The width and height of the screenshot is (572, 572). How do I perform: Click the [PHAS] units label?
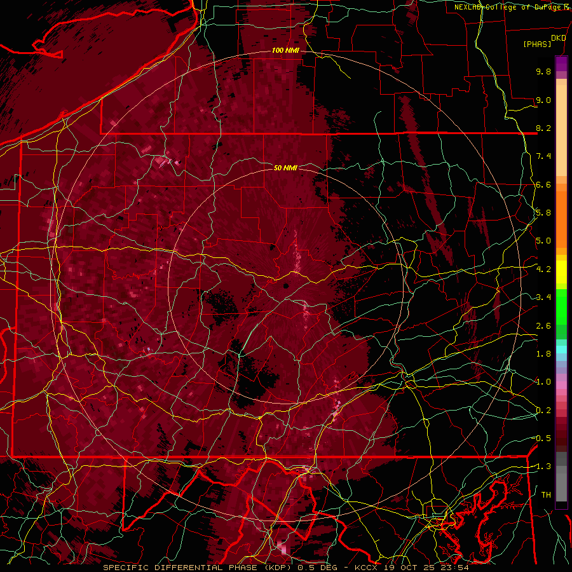[x=537, y=44]
